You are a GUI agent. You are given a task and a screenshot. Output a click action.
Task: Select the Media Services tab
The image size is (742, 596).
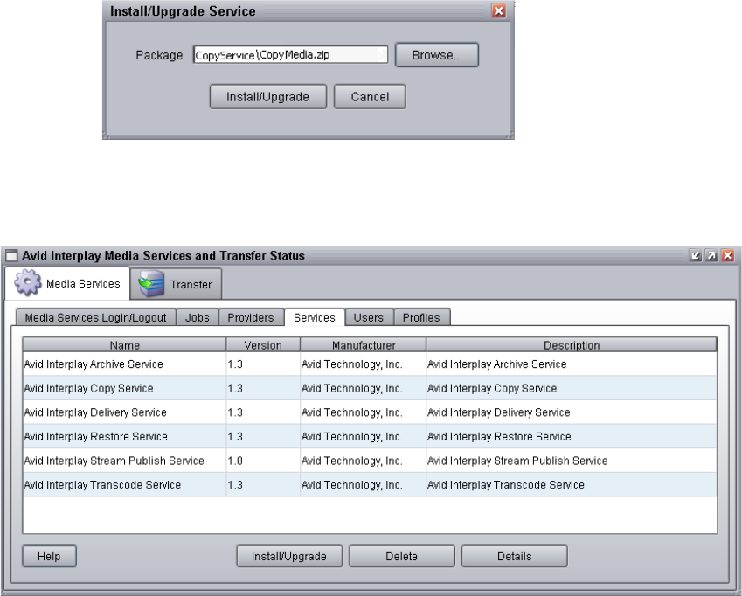(67, 283)
